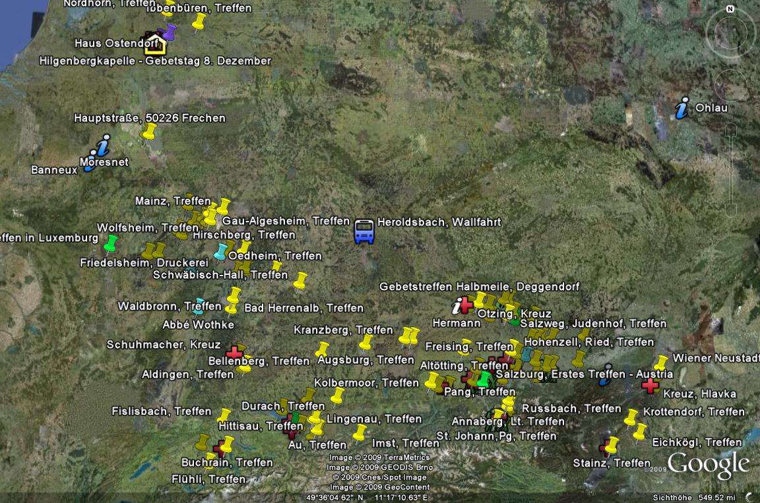
Task: Select the red cross by Schuhmacher, Kreuz
Action: [x=234, y=351]
